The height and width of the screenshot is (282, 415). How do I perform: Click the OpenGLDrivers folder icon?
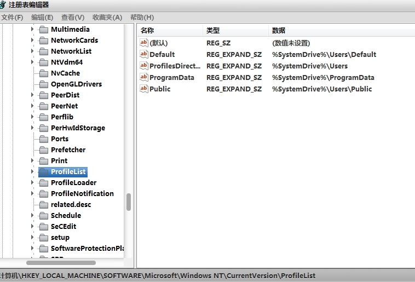point(43,84)
